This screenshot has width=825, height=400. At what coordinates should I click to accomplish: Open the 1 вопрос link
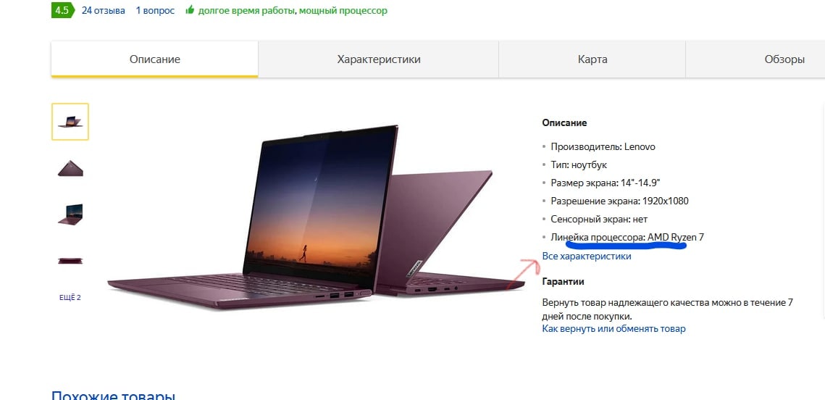[x=155, y=11]
